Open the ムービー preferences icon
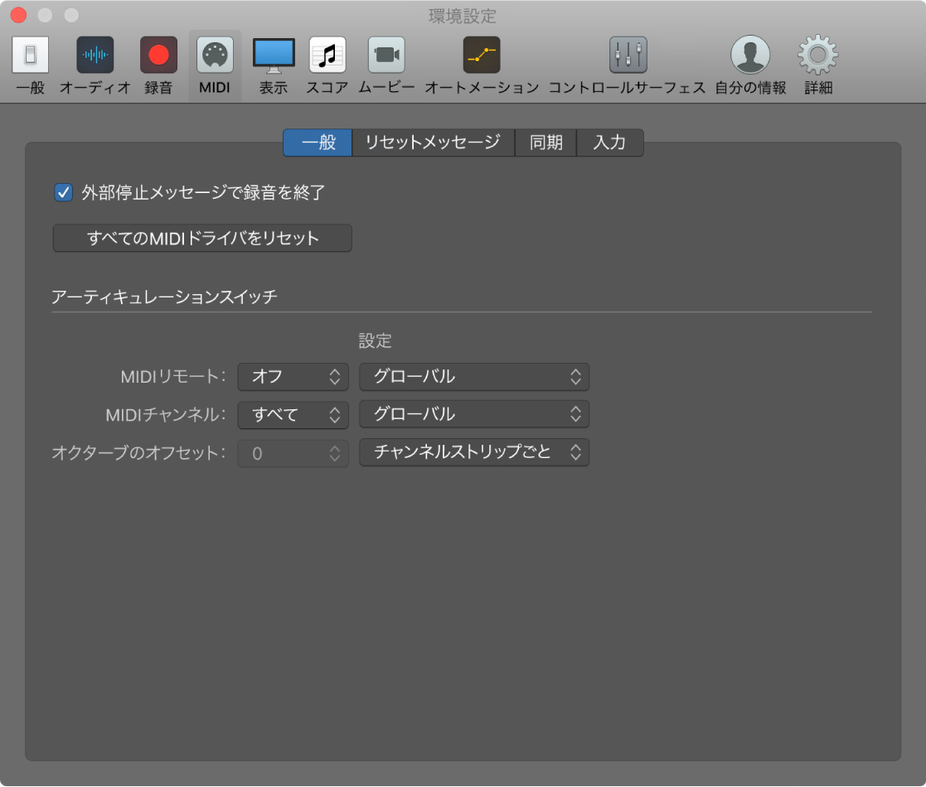 pos(385,56)
